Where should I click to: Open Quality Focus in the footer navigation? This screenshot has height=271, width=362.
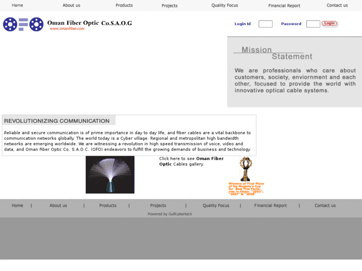point(216,205)
